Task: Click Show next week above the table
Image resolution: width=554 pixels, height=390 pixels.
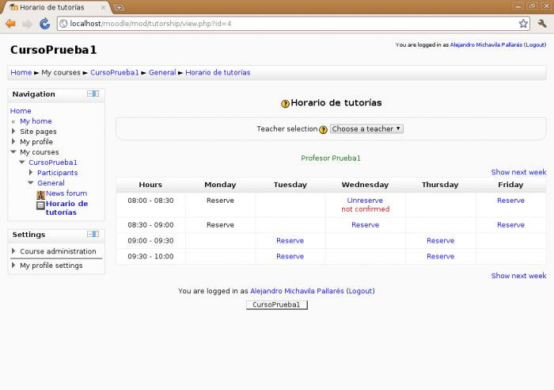Action: pyautogui.click(x=518, y=172)
